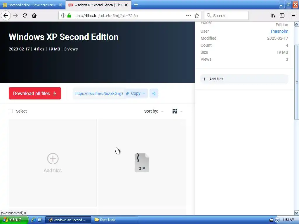The width and height of the screenshot is (299, 224).
Task: Open page actions three-dot menu
Action: [188, 15]
